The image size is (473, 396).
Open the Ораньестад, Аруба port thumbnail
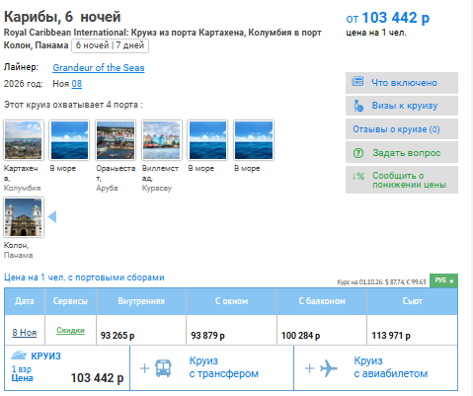click(116, 140)
